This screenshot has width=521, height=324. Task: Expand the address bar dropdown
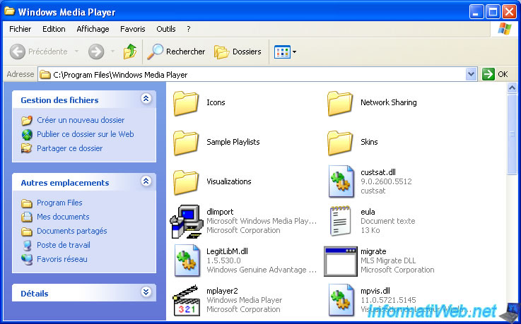[x=471, y=74]
